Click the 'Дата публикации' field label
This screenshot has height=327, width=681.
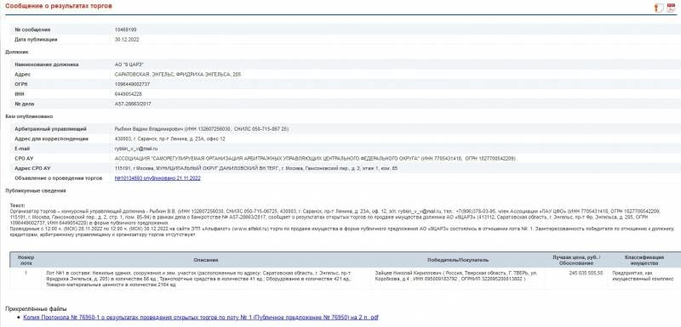36,39
